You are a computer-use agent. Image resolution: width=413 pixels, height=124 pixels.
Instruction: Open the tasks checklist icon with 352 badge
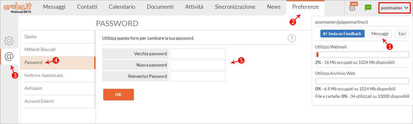point(353,7)
